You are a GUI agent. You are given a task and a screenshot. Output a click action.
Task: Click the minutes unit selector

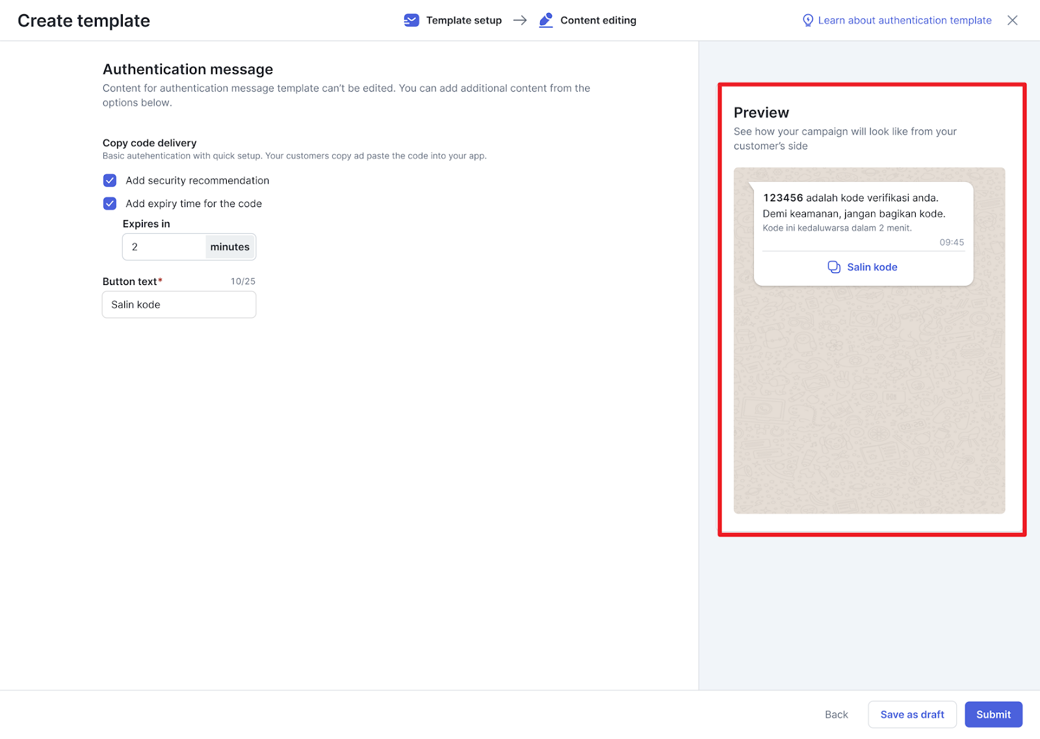[230, 247]
